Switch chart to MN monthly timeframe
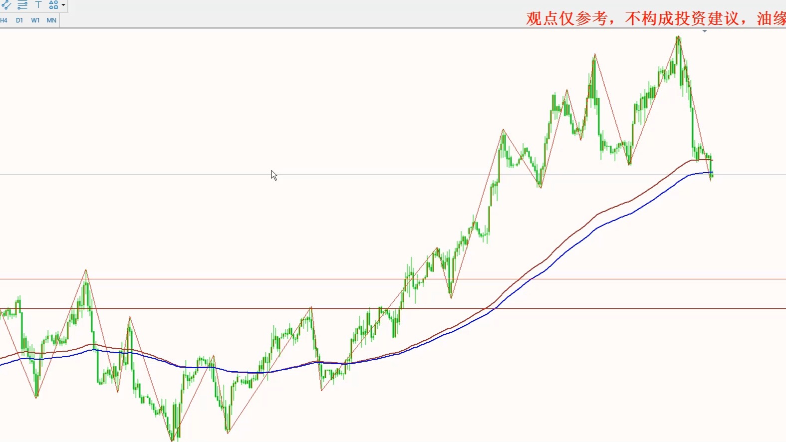786x442 pixels. click(x=51, y=20)
